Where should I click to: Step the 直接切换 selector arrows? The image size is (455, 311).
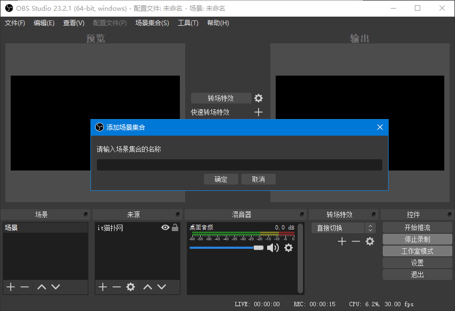370,228
